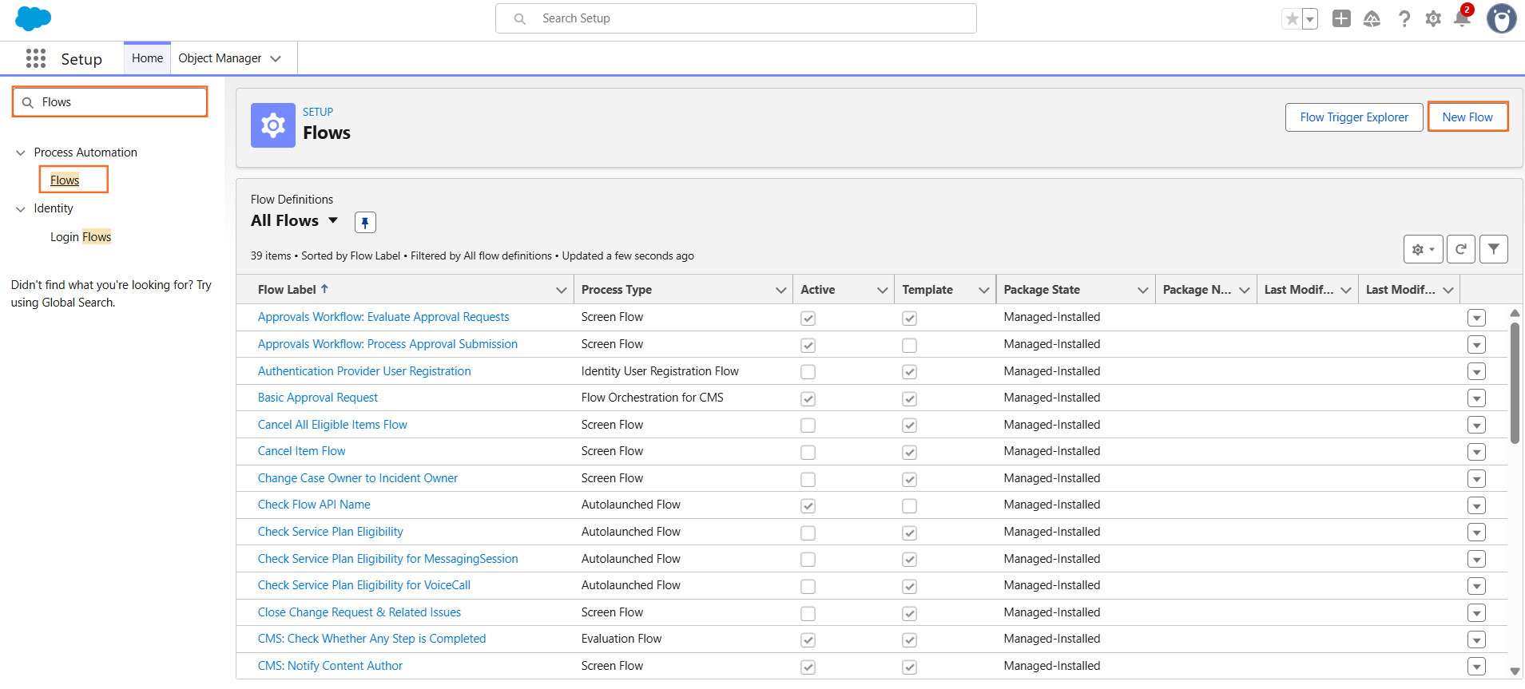Click the scrollbar down arrow
Screen dimensions: 1525x689
point(1515,671)
